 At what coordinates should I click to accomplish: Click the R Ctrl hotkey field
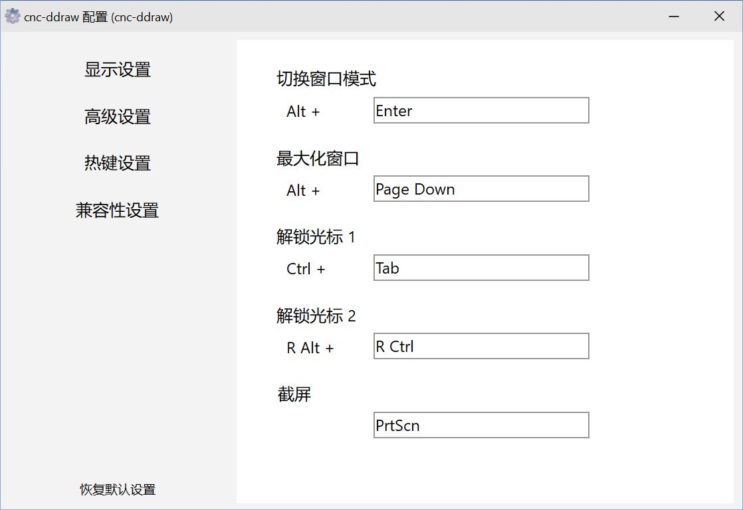click(x=481, y=346)
